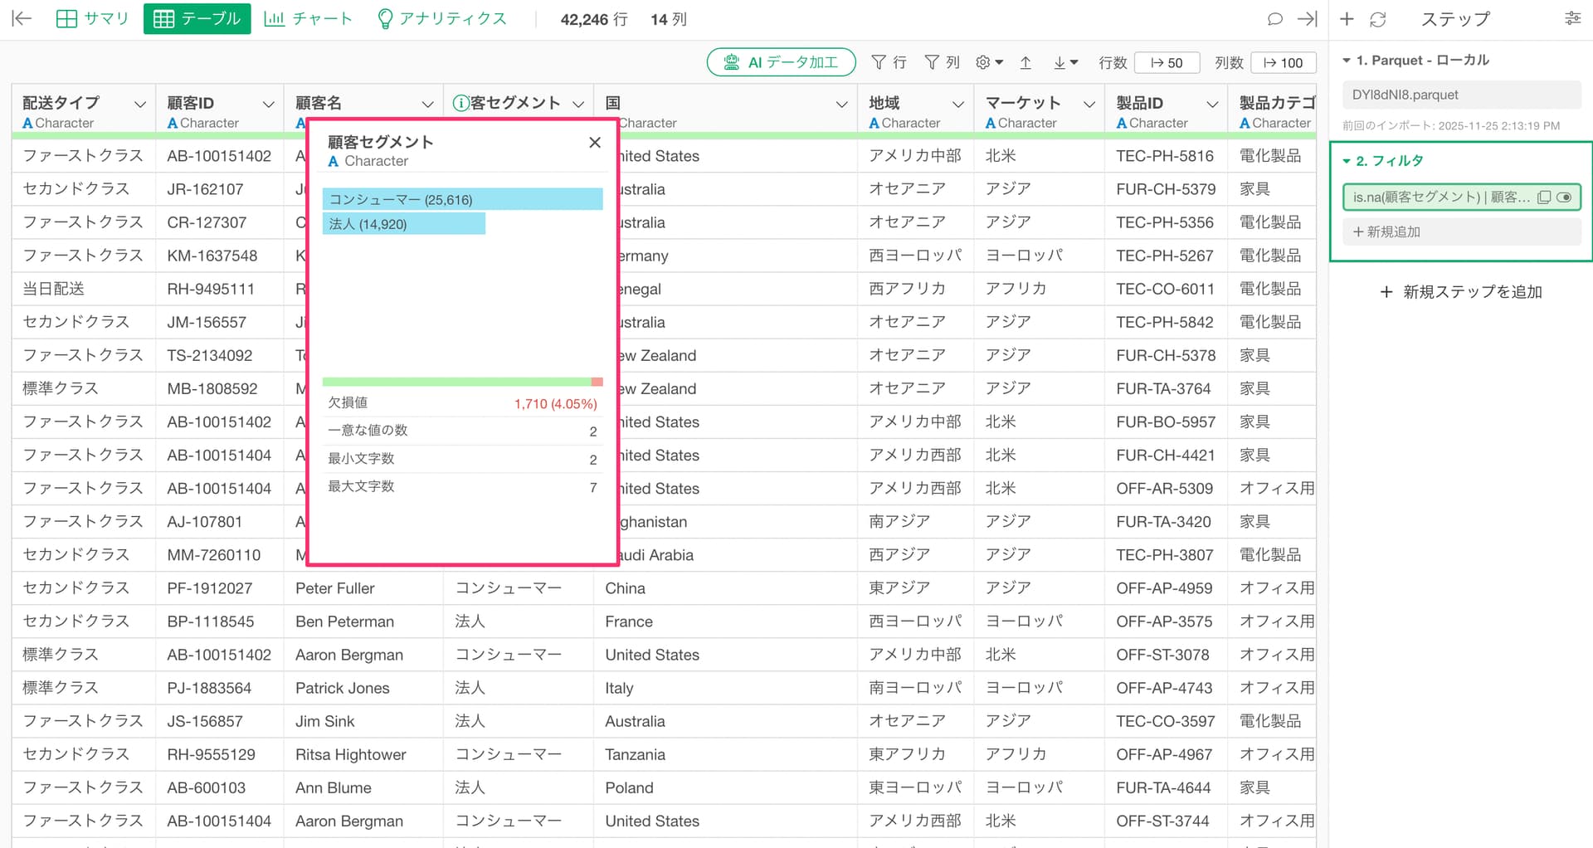Click the info icon on 顧客セグメント column
The height and width of the screenshot is (848, 1593).
[x=460, y=103]
